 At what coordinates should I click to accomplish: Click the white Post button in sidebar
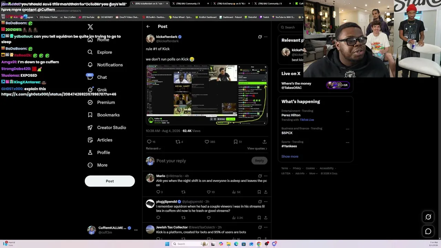tap(110, 181)
